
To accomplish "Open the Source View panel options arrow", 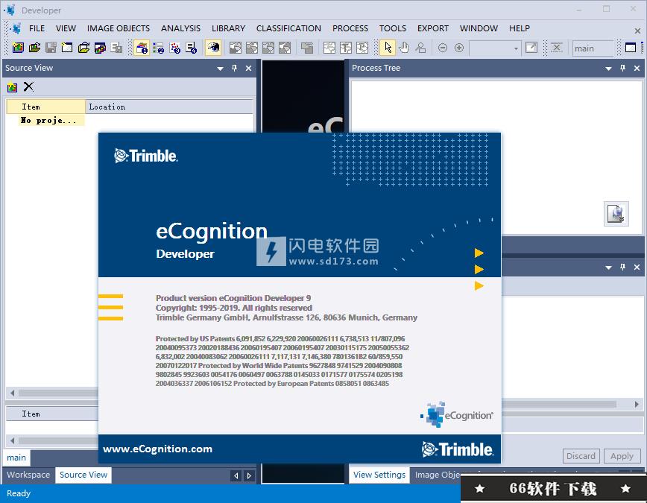I will click(221, 68).
